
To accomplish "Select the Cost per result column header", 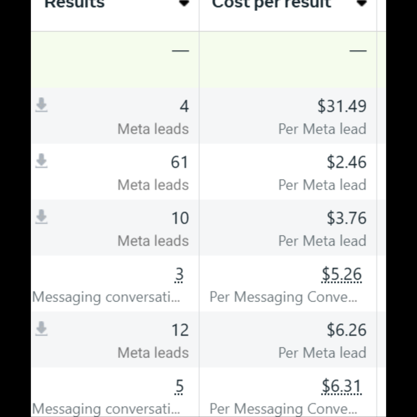I will click(272, 4).
